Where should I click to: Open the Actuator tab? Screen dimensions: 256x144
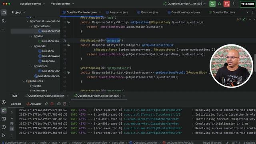click(x=34, y=104)
